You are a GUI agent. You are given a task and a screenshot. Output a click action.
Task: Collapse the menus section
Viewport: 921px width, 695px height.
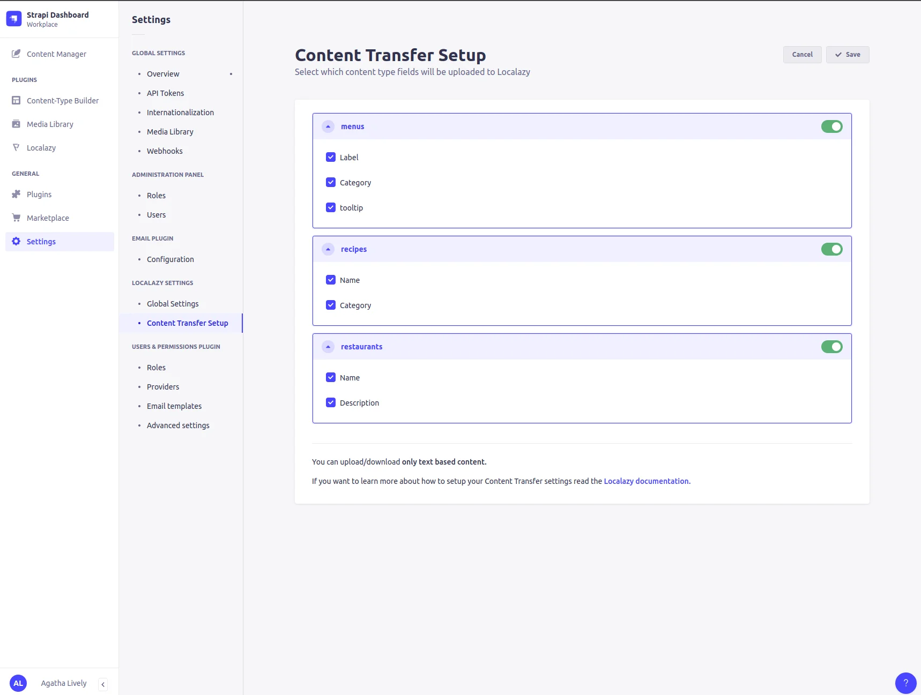tap(328, 126)
